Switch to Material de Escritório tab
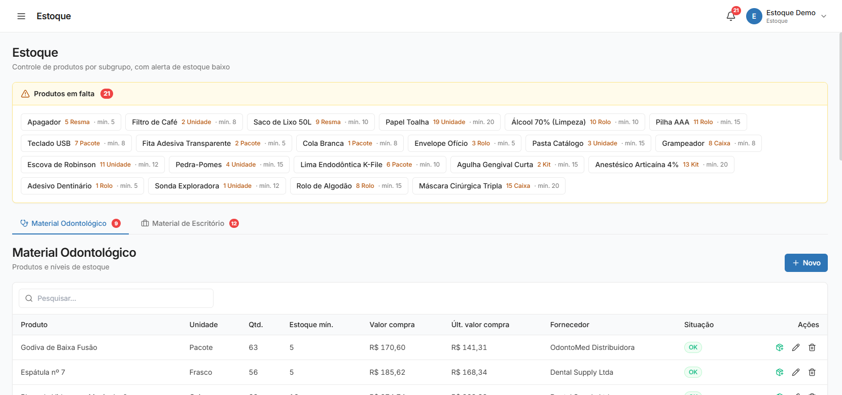 click(x=190, y=223)
